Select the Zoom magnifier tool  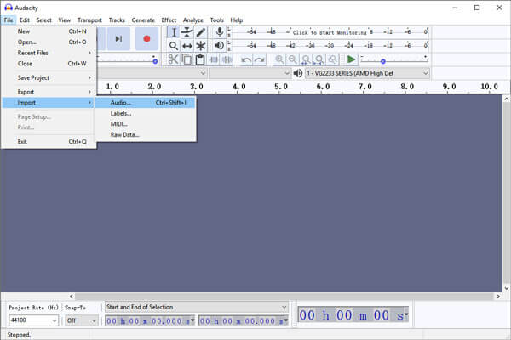point(174,46)
